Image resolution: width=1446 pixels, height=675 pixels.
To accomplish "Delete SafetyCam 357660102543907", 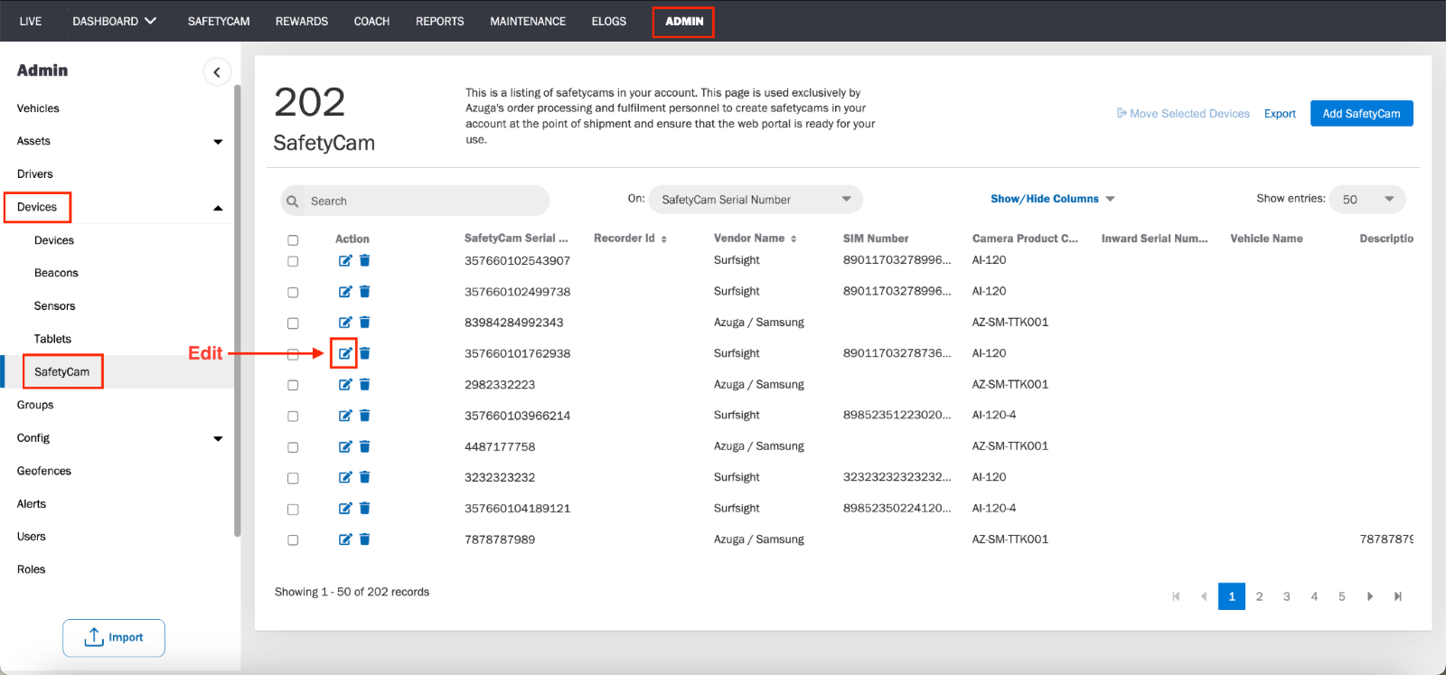I will coord(365,260).
